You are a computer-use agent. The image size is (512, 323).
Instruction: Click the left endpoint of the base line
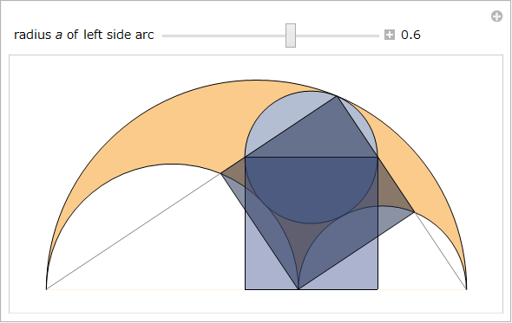(x=47, y=289)
